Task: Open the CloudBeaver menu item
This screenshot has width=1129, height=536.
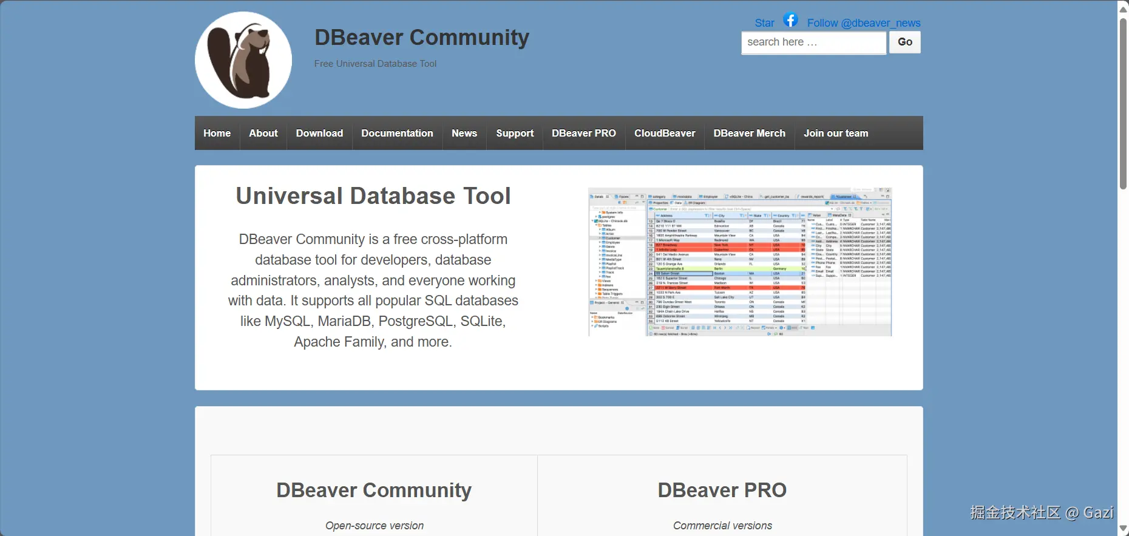Action: (665, 133)
